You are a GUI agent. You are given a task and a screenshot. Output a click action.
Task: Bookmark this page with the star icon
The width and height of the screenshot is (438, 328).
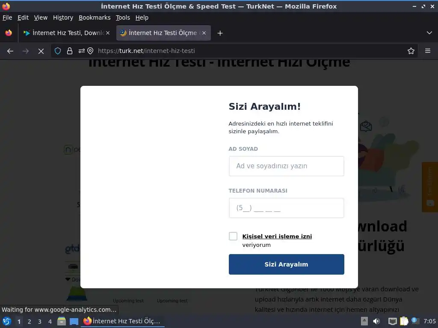pos(411,51)
